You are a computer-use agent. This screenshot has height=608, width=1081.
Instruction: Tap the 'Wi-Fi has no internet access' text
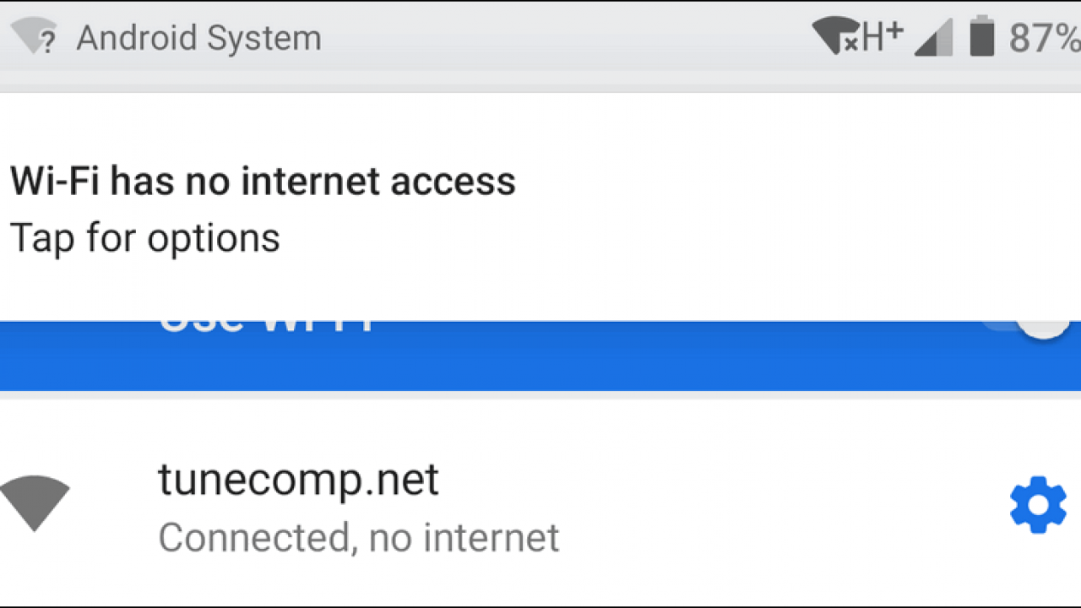pos(263,181)
